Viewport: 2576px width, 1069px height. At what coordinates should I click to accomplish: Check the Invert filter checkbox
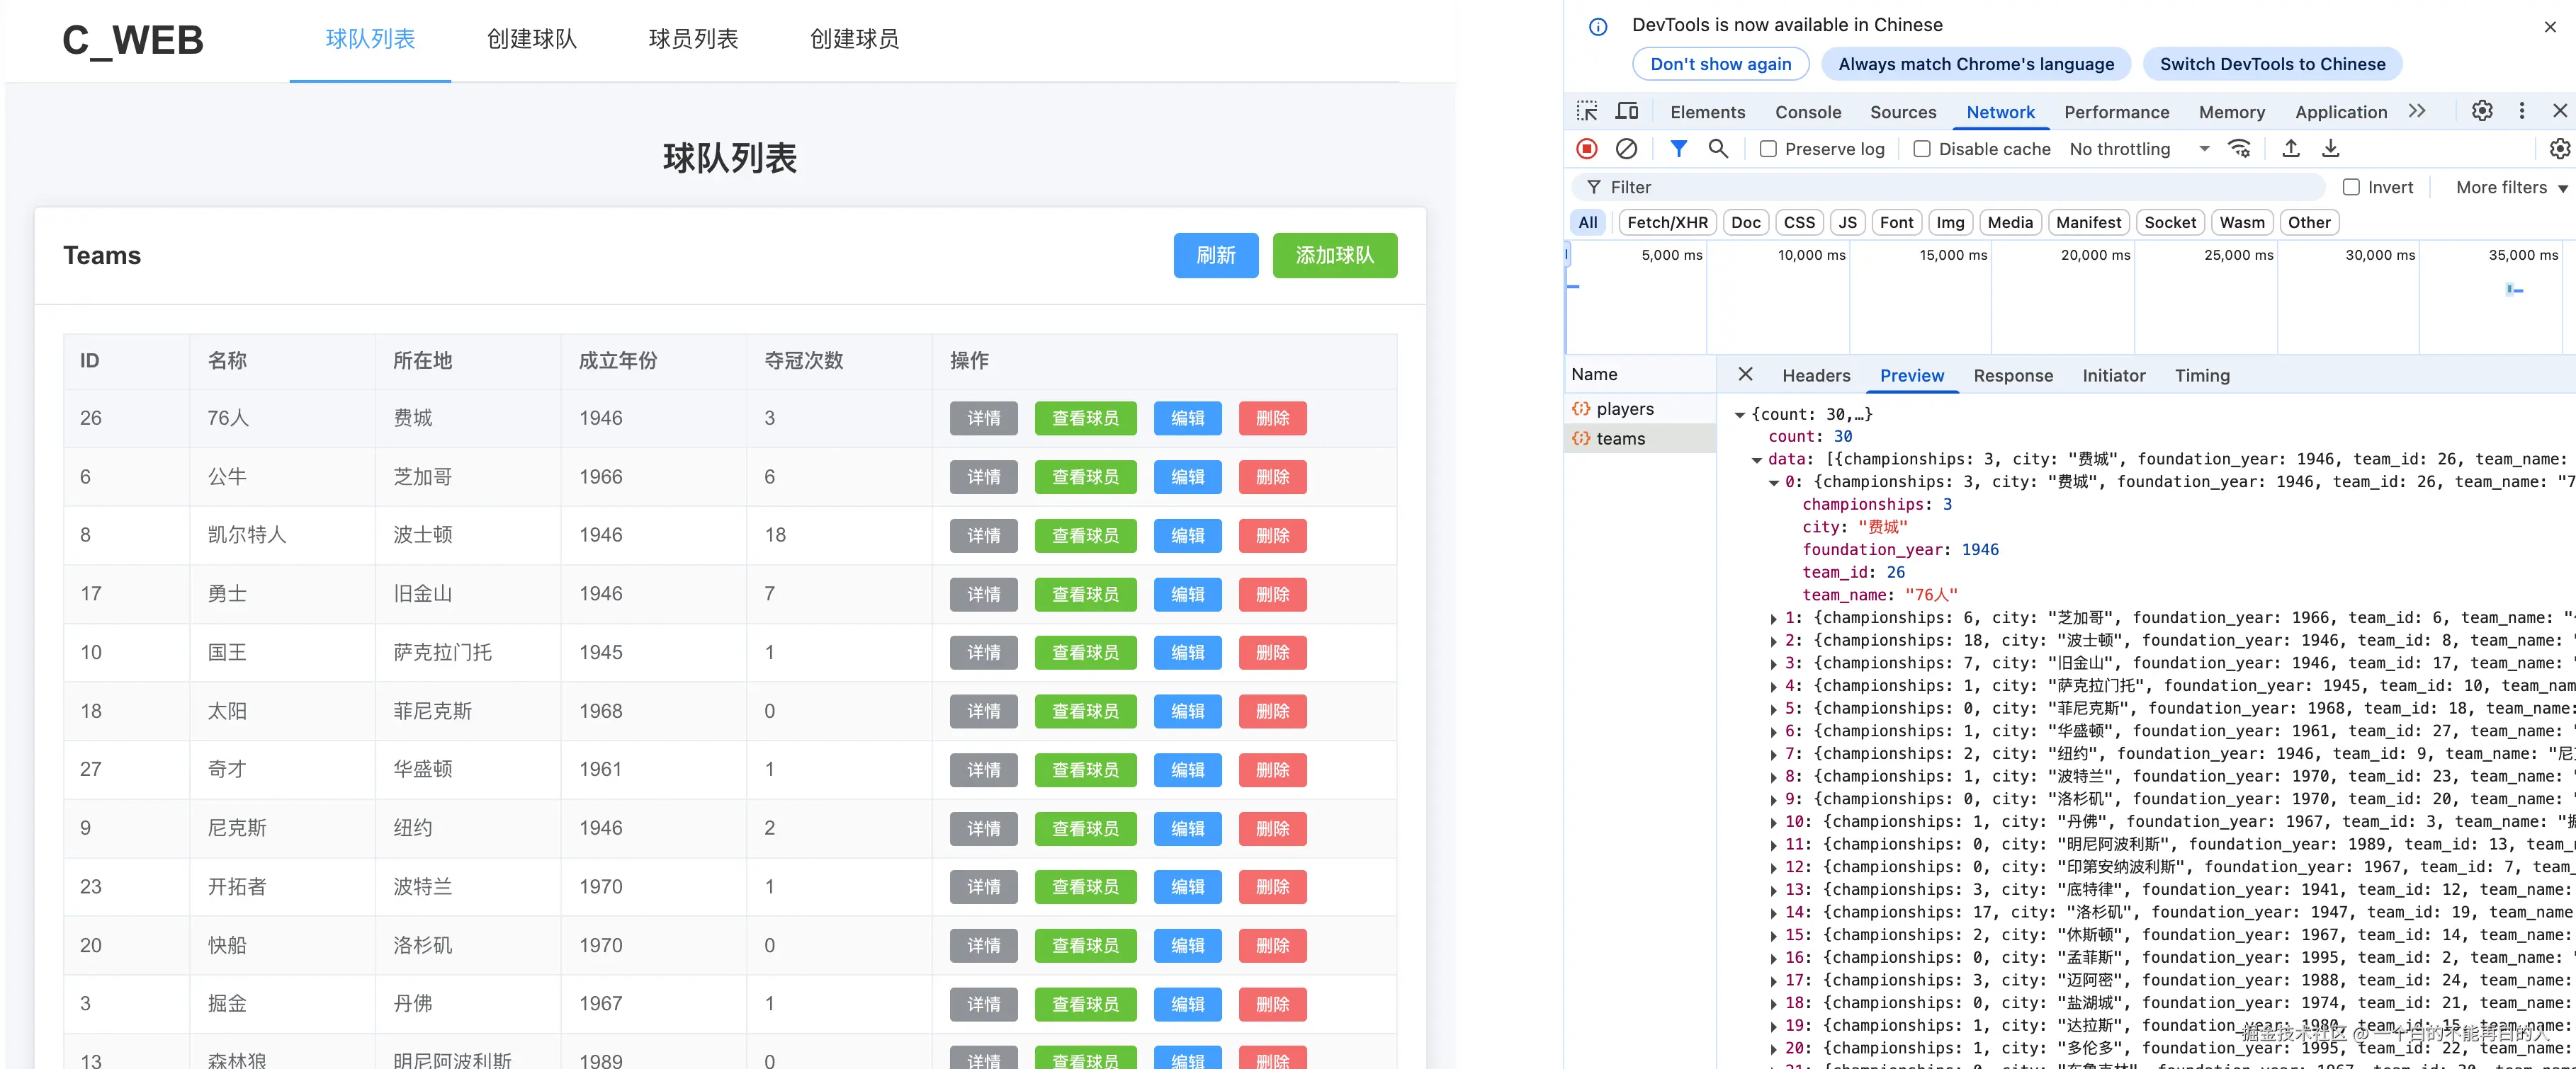pos(2352,187)
